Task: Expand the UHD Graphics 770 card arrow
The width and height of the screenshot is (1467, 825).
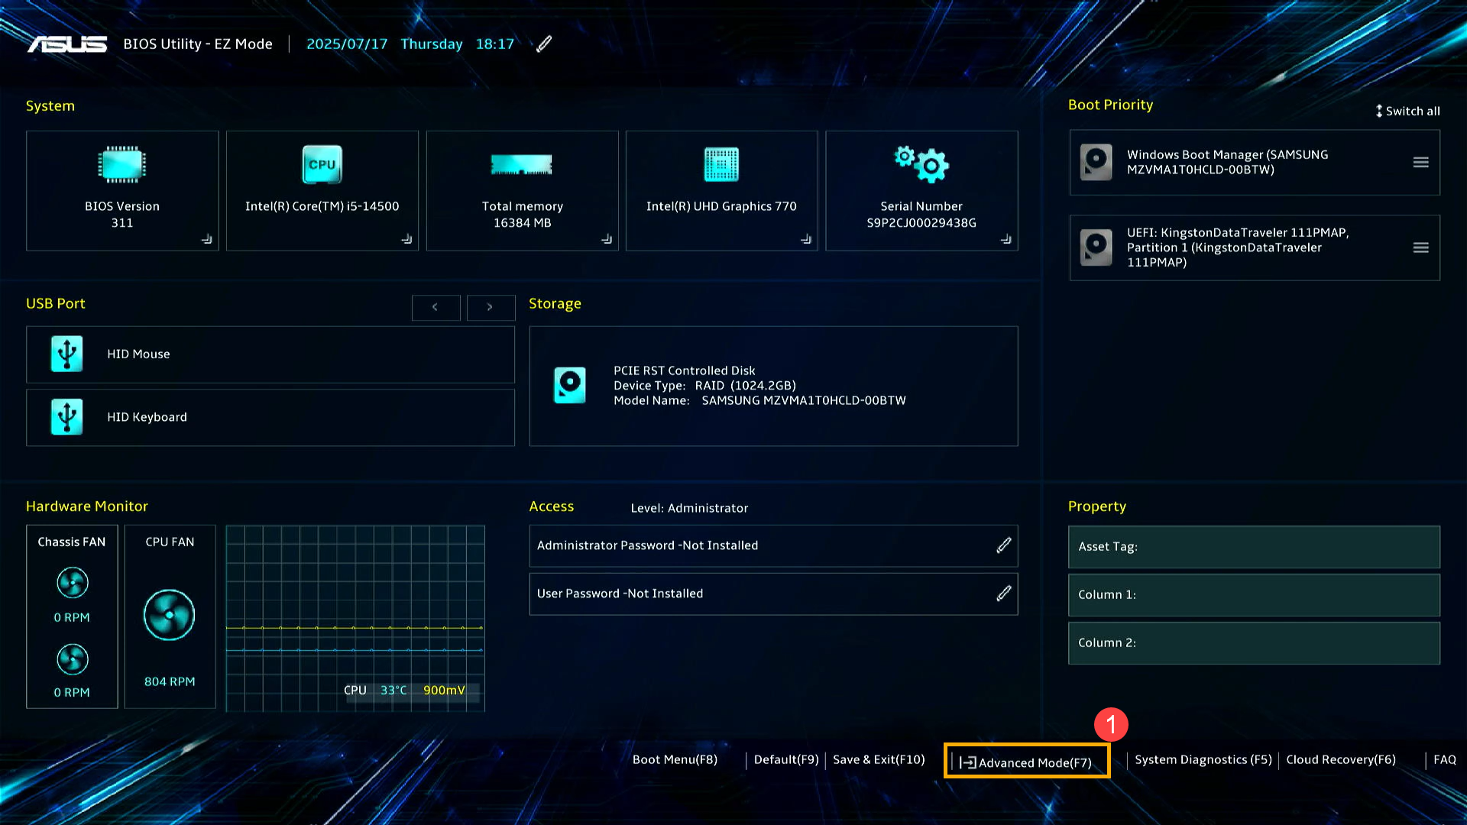Action: (806, 239)
